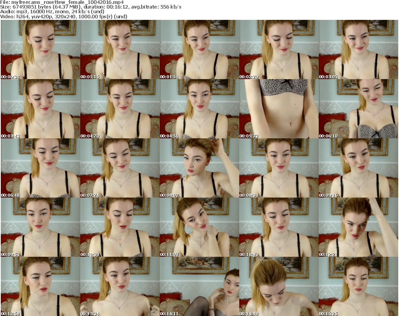Open the frame labeled 00:04:56
Image resolution: width=399 pixels, height=316 pixels.
[x=199, y=109]
